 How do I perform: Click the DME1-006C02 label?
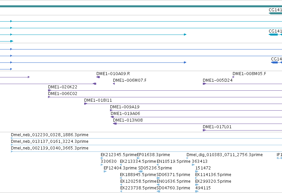click(x=63, y=94)
